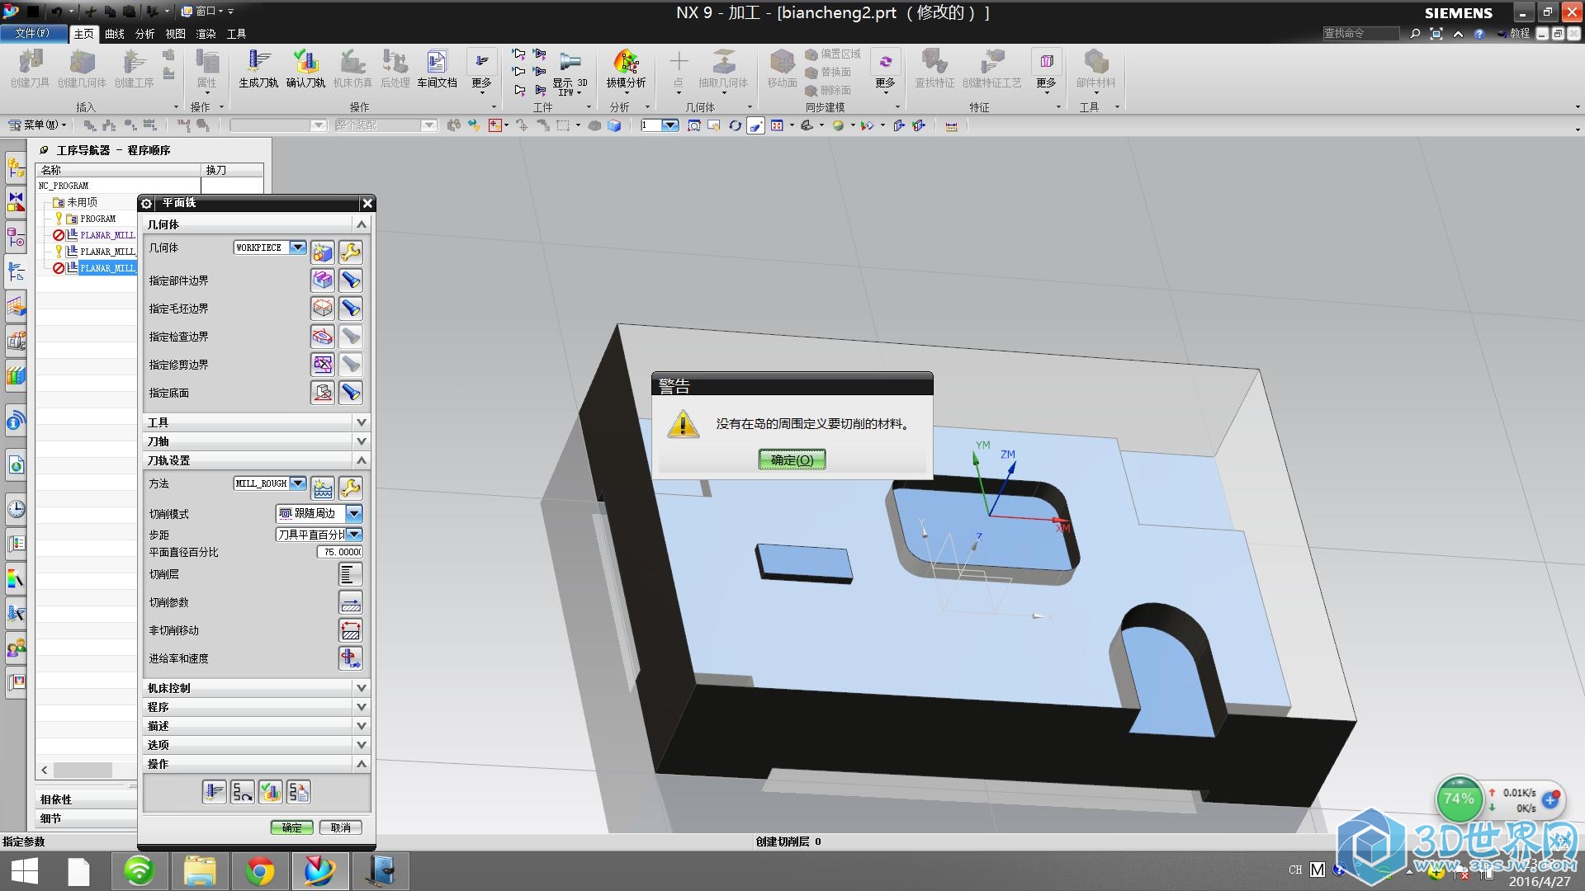Click new geometry icon next to WORKPIECE
This screenshot has width=1585, height=891.
(x=323, y=252)
